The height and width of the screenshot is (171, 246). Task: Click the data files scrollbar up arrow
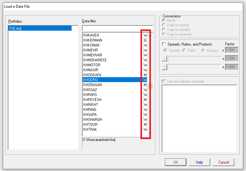click(x=150, y=36)
